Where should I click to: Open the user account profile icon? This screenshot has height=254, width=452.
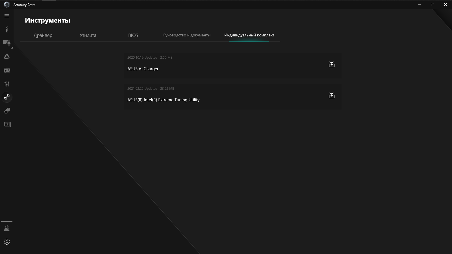[x=7, y=228]
